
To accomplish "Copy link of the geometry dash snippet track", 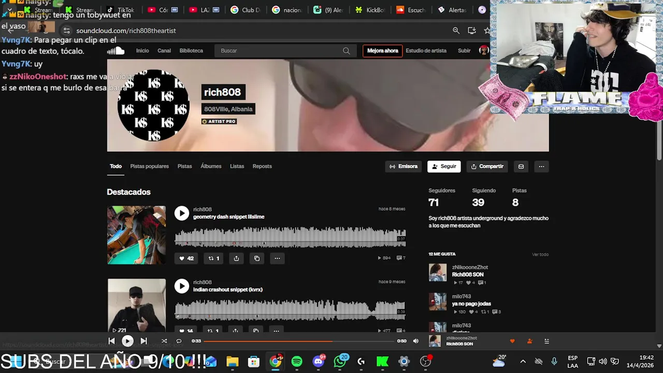I will (257, 258).
